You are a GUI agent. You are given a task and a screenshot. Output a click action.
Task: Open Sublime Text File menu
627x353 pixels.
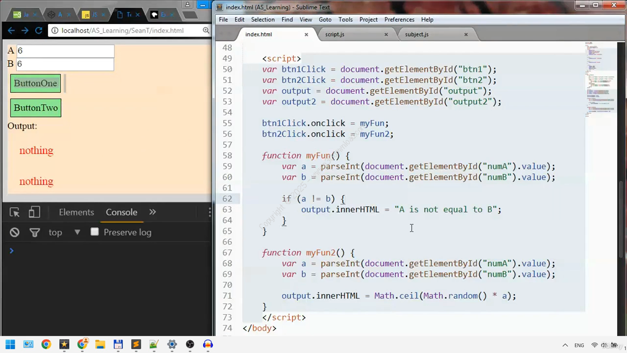(223, 20)
